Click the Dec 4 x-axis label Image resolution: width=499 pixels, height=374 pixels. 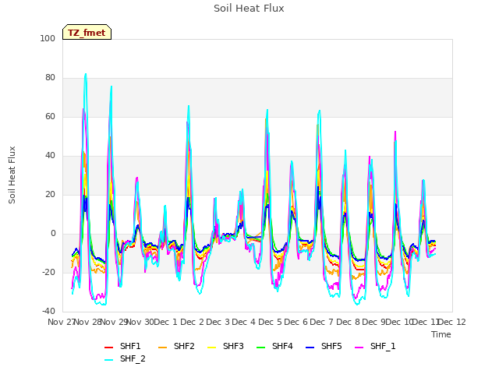pos(244,322)
